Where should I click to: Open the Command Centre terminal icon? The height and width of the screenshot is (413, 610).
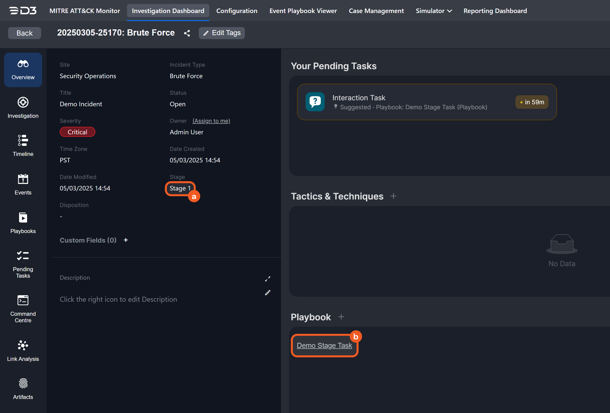[x=23, y=300]
